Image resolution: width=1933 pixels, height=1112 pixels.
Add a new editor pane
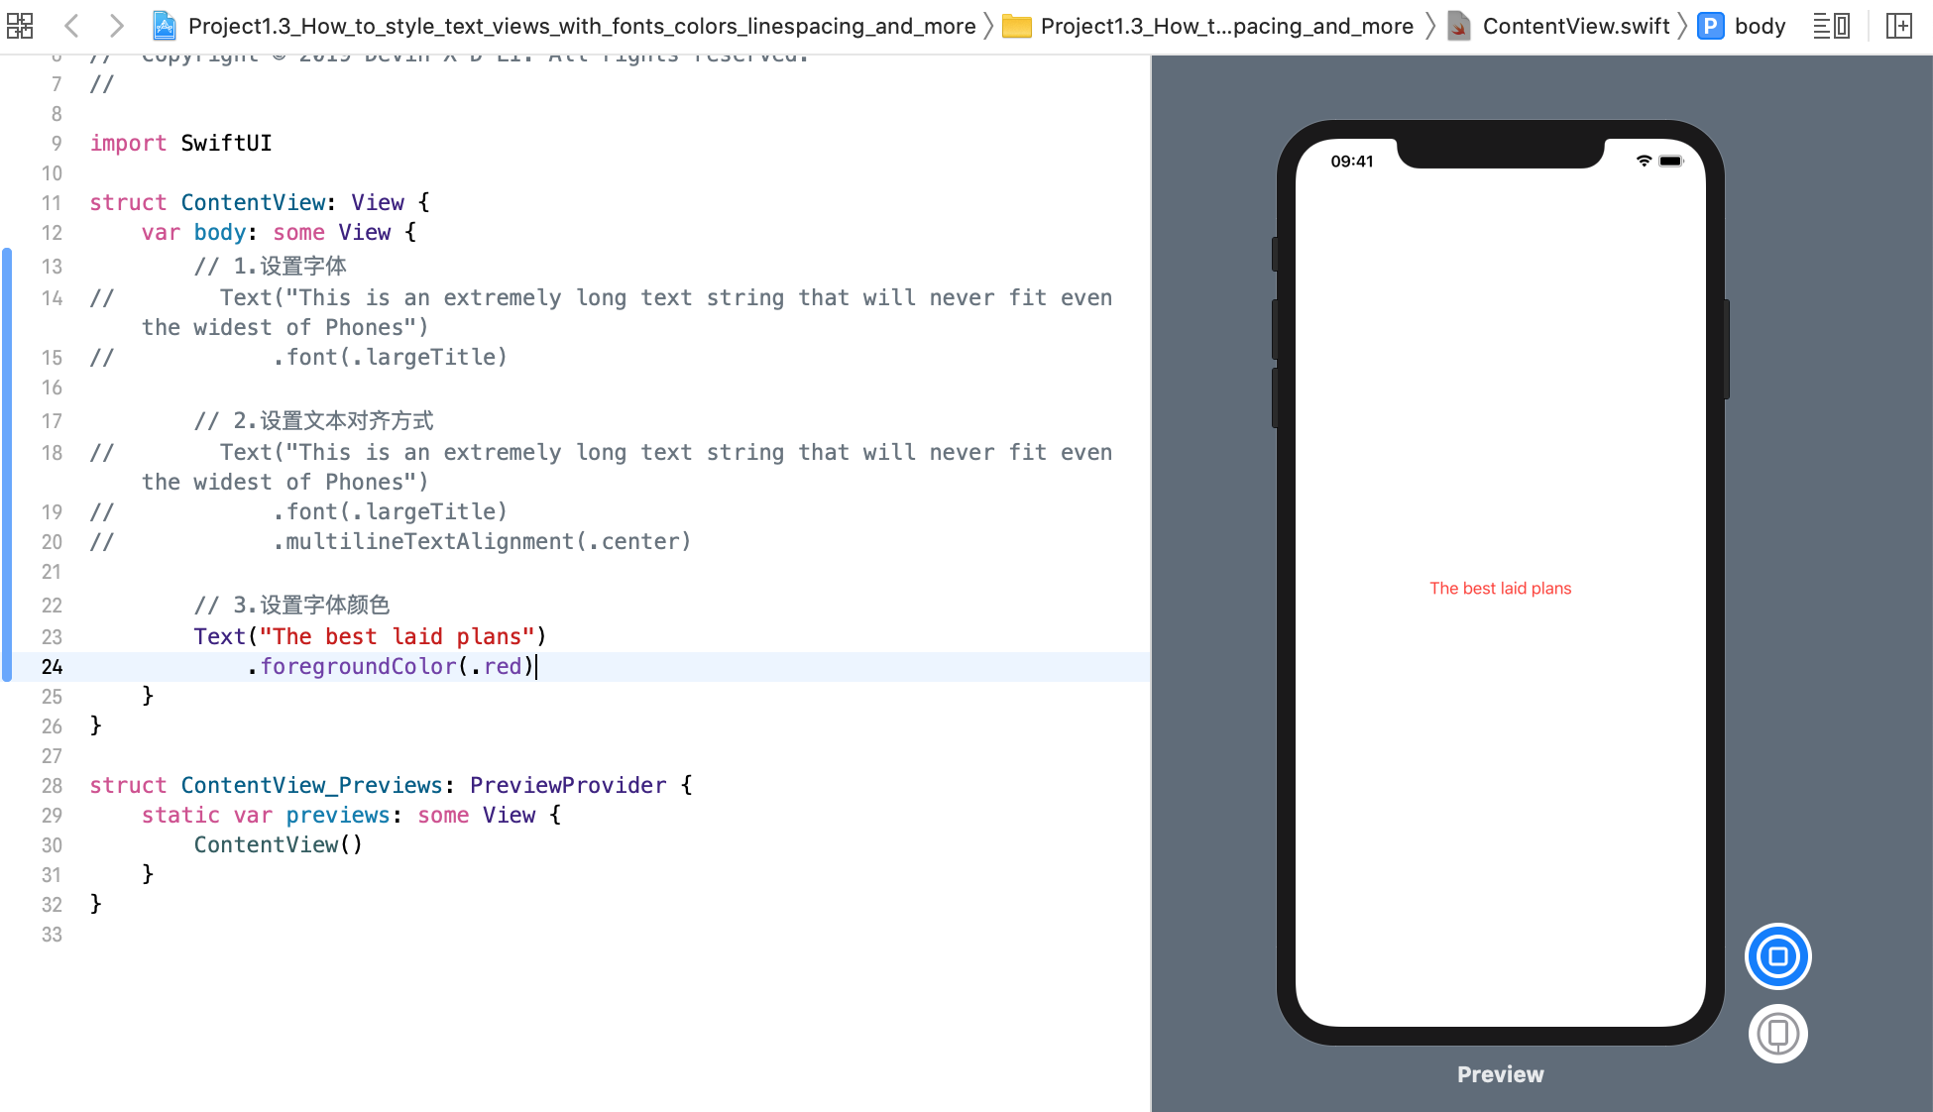1899,26
